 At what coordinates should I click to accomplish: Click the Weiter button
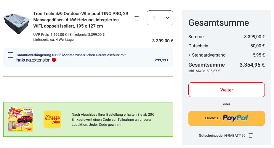(227, 90)
